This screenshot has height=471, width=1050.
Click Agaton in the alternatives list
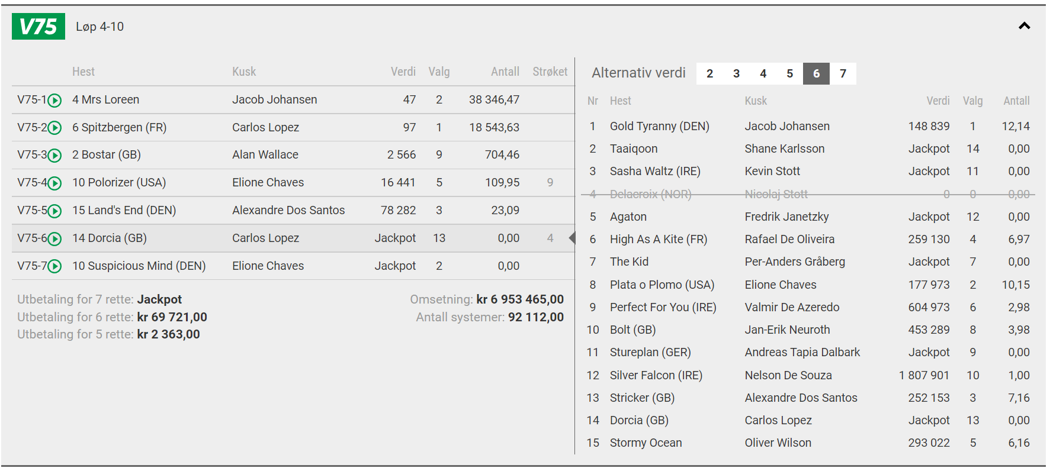click(x=628, y=217)
